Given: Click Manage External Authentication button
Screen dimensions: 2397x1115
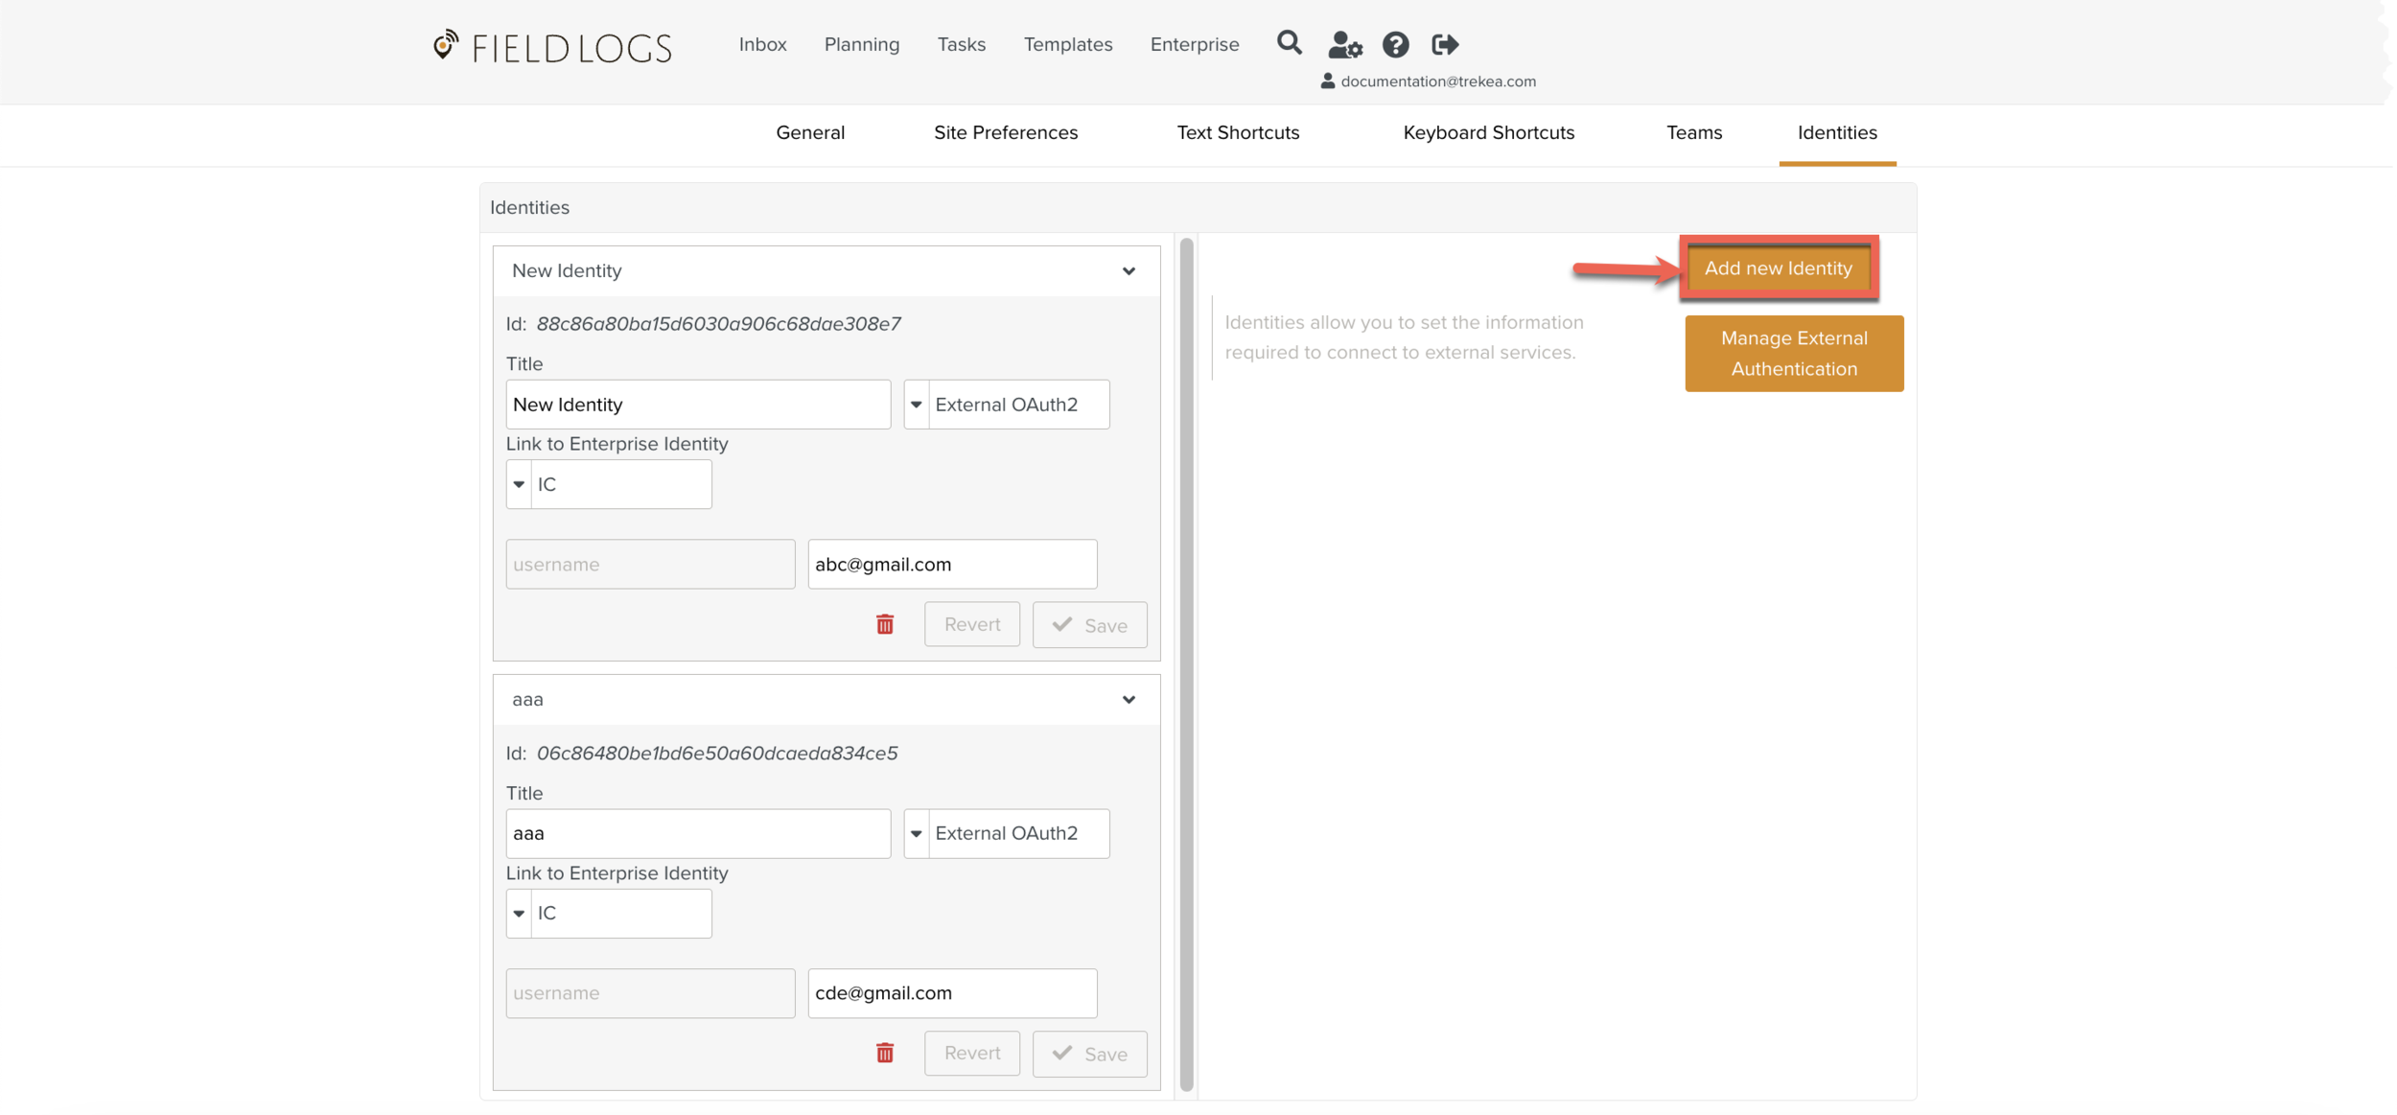Looking at the screenshot, I should [x=1793, y=353].
